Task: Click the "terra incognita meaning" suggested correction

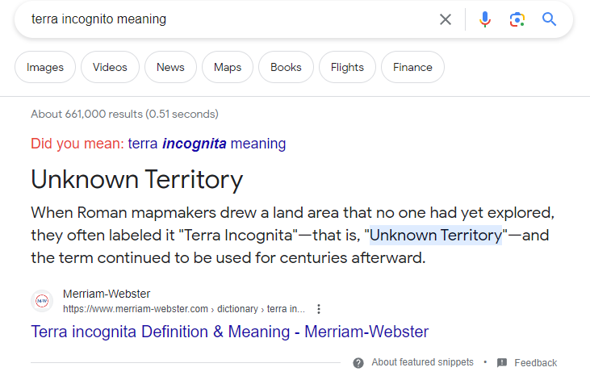Action: pos(207,144)
